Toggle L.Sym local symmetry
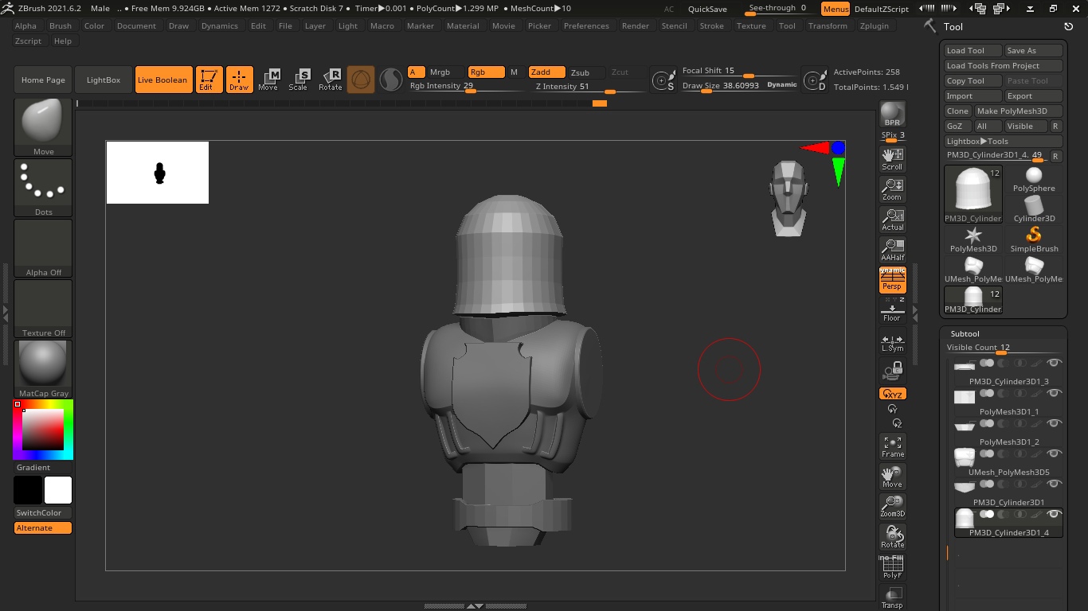Screen dimensions: 1088x611 coord(892,343)
